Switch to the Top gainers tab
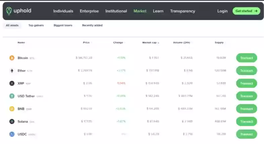 [x=36, y=25]
